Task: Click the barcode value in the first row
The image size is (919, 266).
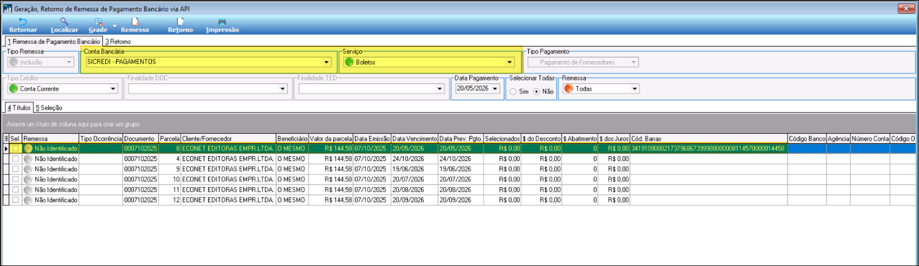Action: coord(708,149)
